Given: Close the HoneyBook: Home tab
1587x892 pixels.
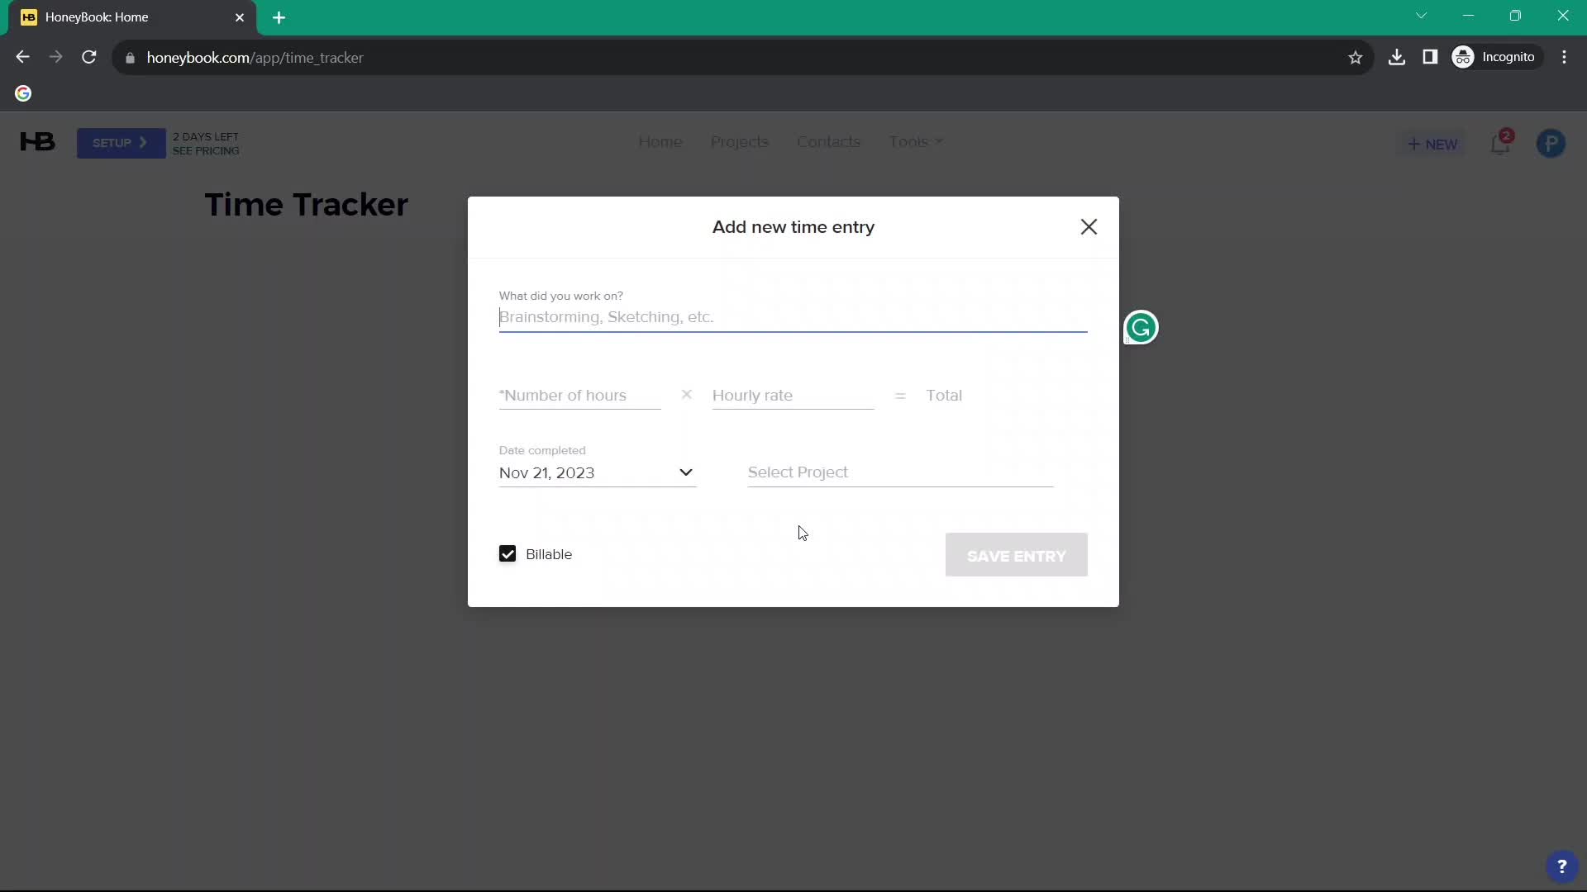Looking at the screenshot, I should click(x=240, y=17).
